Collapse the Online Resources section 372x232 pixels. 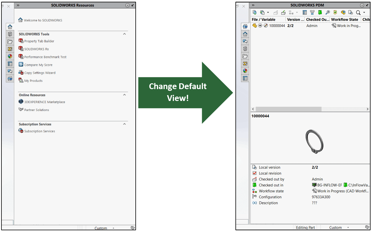tap(124, 95)
